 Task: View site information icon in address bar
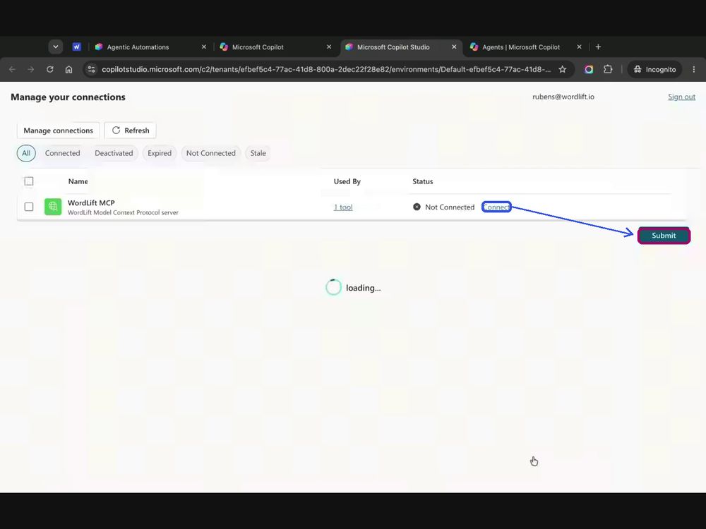(x=91, y=69)
